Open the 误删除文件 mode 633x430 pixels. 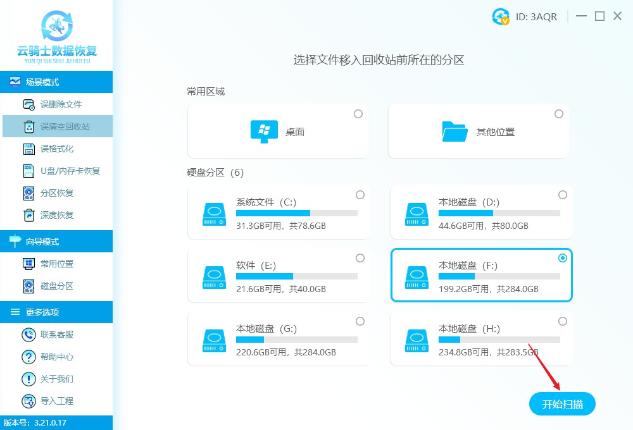(x=56, y=104)
